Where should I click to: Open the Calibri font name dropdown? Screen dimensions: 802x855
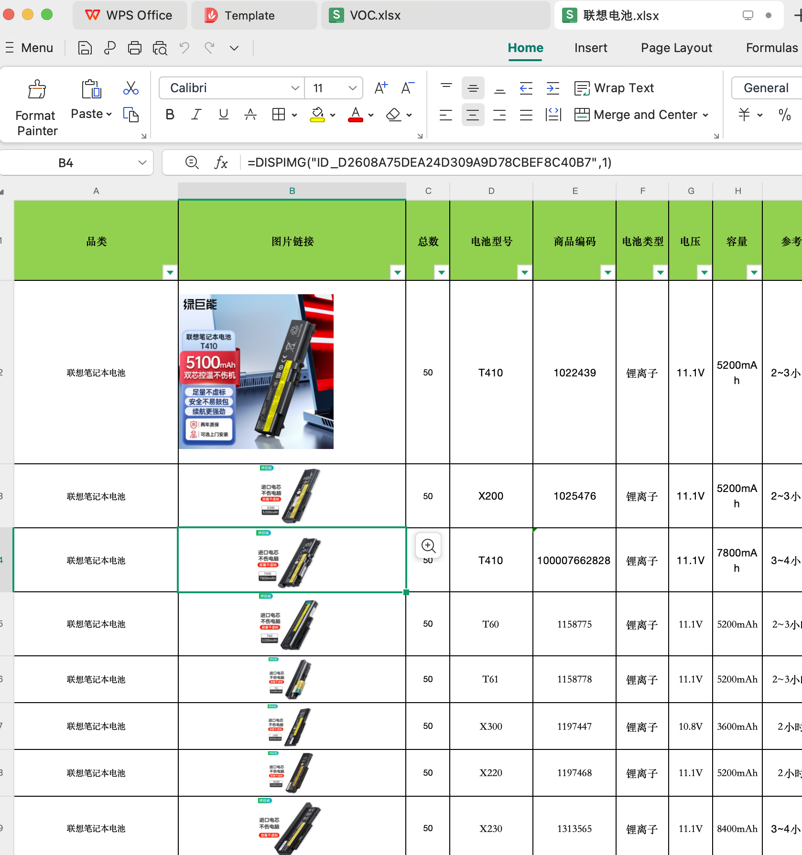coord(295,88)
